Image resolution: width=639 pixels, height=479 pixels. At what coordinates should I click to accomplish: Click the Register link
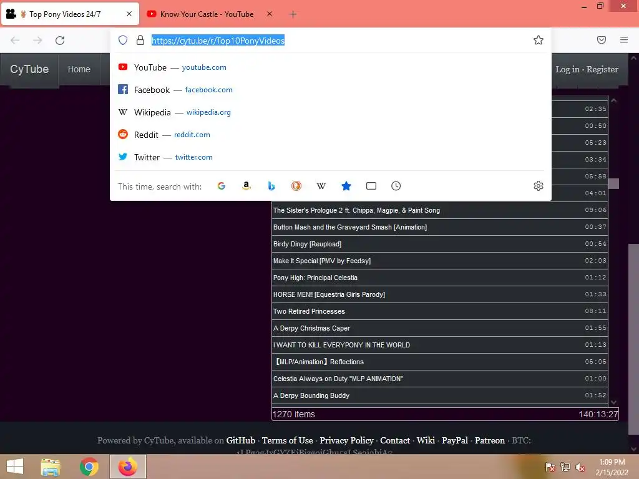(602, 69)
